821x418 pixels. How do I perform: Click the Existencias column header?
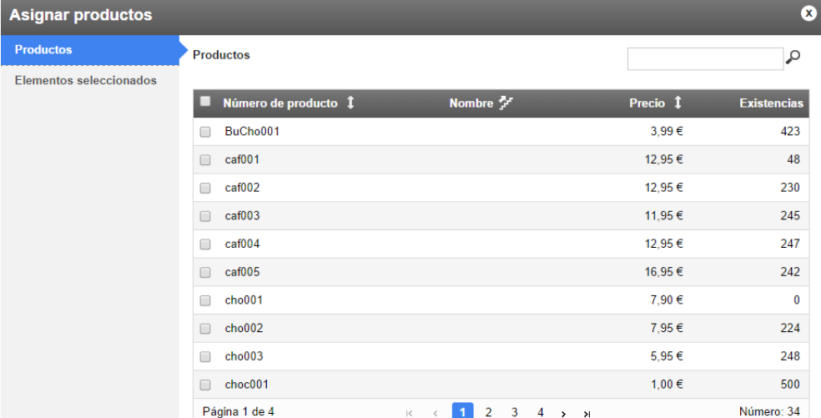[x=771, y=103]
